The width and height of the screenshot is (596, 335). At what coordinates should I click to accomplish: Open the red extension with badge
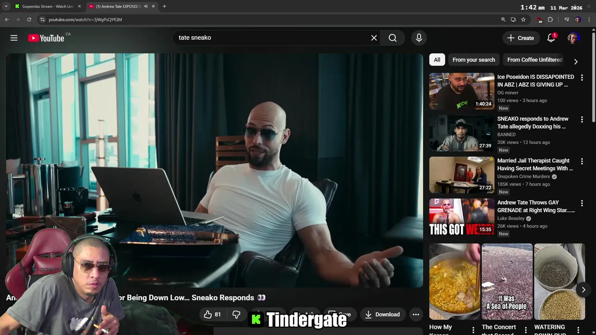click(x=539, y=20)
